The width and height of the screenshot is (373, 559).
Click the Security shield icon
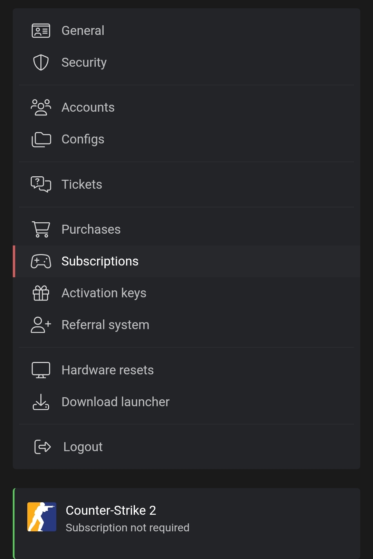41,63
